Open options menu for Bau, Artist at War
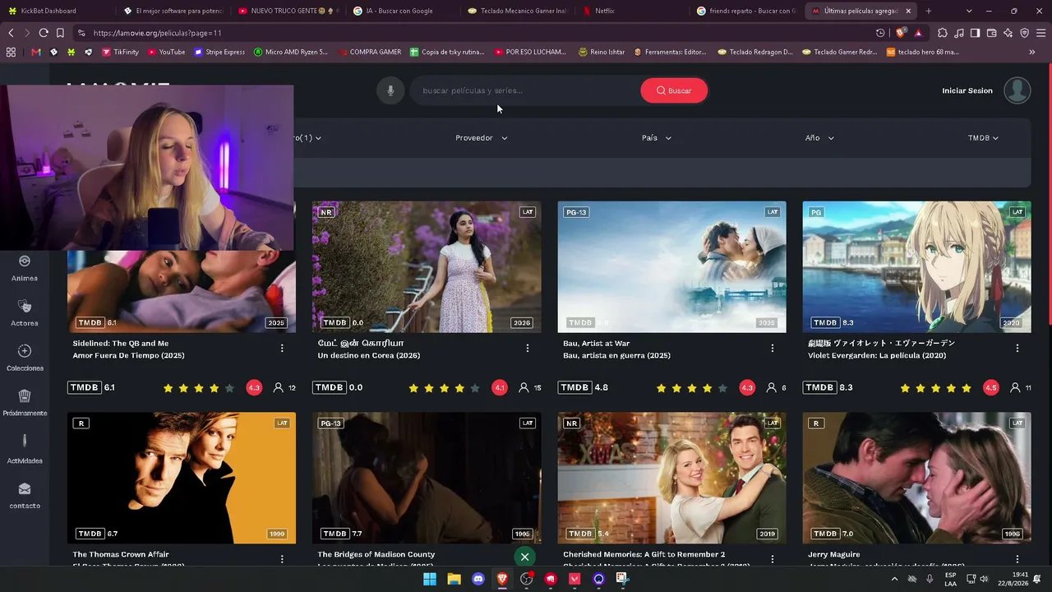1052x592 pixels. 773,349
